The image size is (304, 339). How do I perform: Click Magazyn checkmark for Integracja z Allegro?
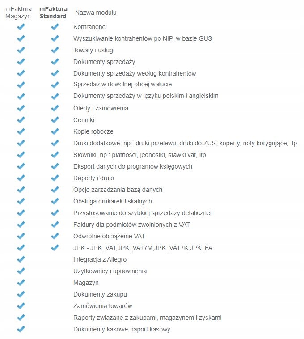tap(21, 259)
